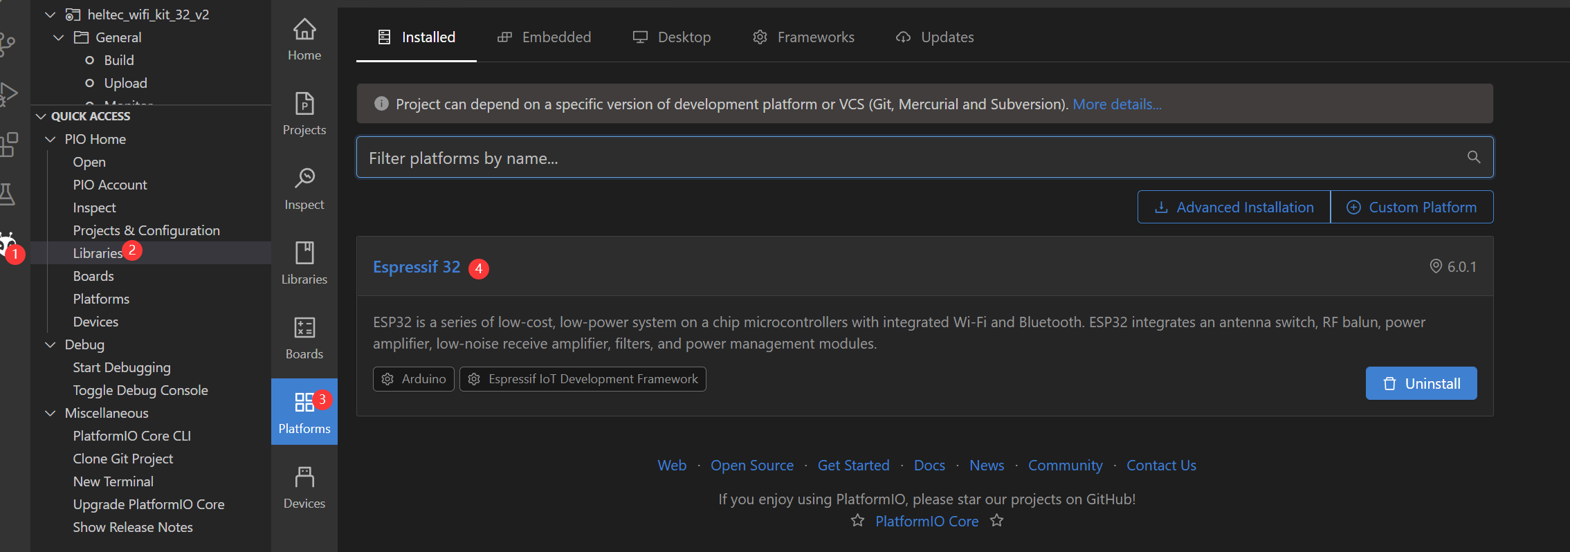The image size is (1570, 552).
Task: Select PlatformIO Core CLI
Action: coord(131,436)
